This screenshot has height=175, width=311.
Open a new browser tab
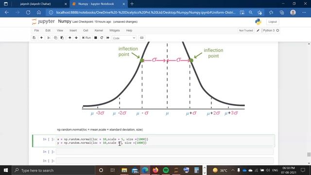pyautogui.click(x=132, y=4)
